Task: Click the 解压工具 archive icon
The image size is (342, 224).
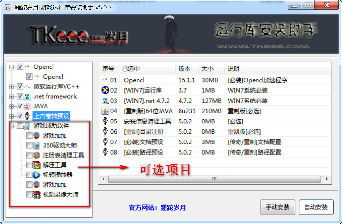Action: (x=37, y=165)
